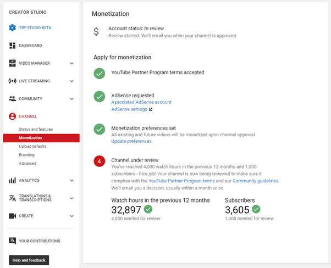Click the Monetization page heading

click(111, 14)
